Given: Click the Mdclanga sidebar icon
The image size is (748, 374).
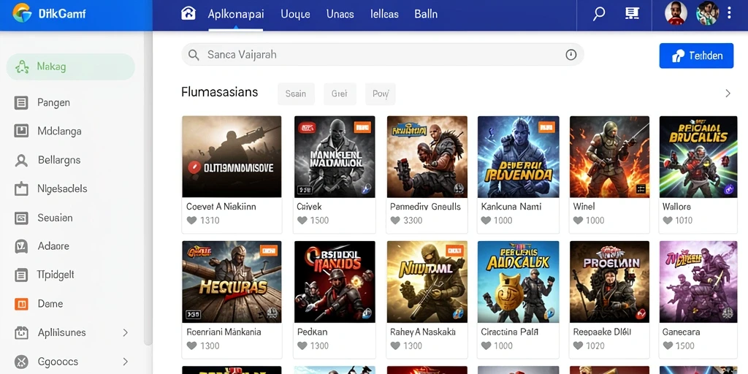Looking at the screenshot, I should pos(21,131).
